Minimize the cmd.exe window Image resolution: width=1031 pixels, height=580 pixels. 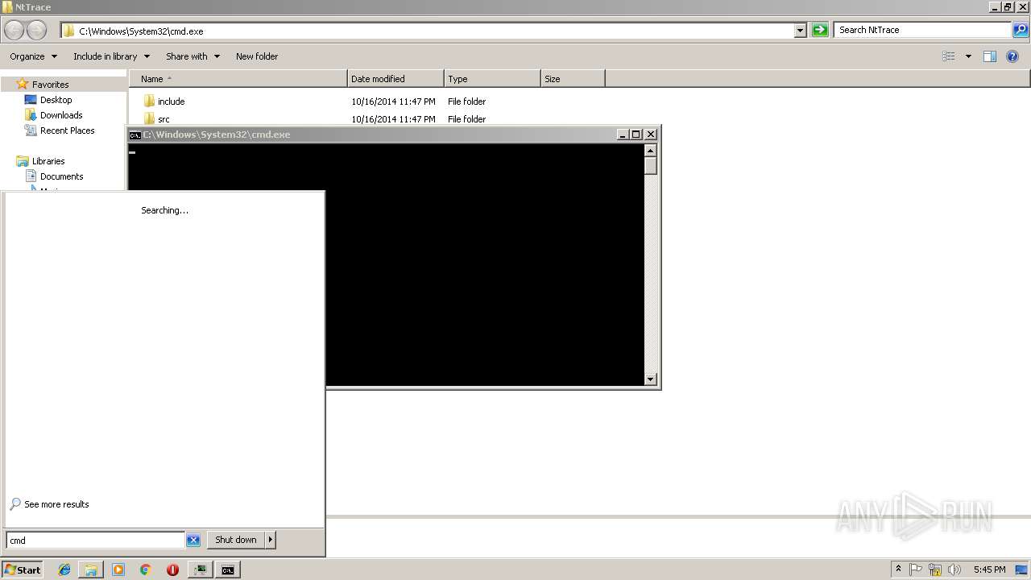(623, 135)
